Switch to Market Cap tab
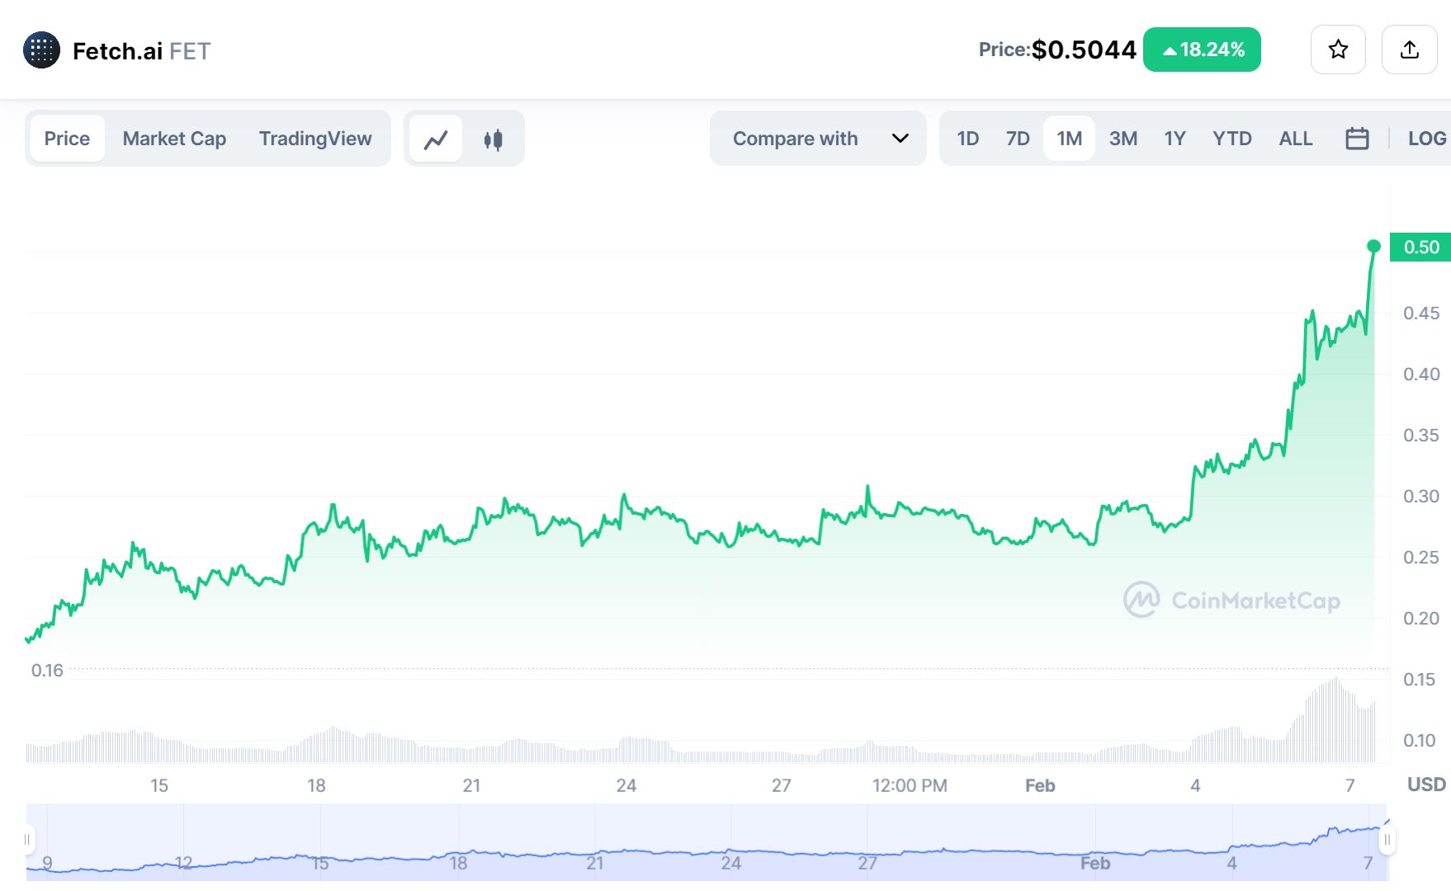 174,139
